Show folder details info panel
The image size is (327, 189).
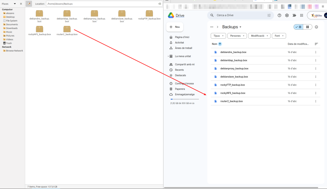[x=316, y=27]
